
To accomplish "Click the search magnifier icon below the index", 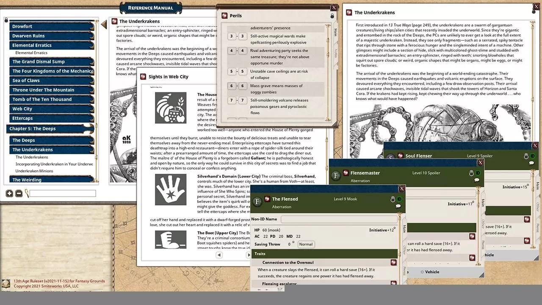I will click(x=27, y=194).
